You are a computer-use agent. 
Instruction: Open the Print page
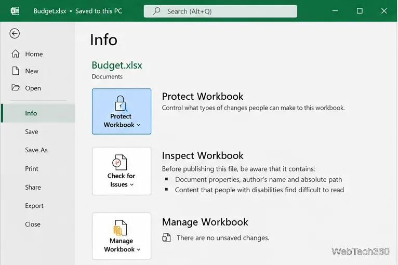(x=32, y=169)
